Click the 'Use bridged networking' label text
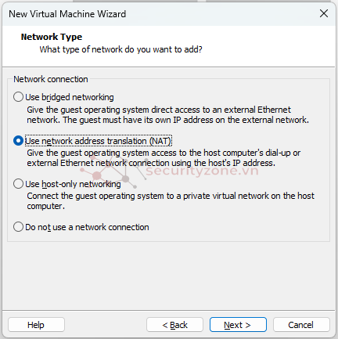 70,97
